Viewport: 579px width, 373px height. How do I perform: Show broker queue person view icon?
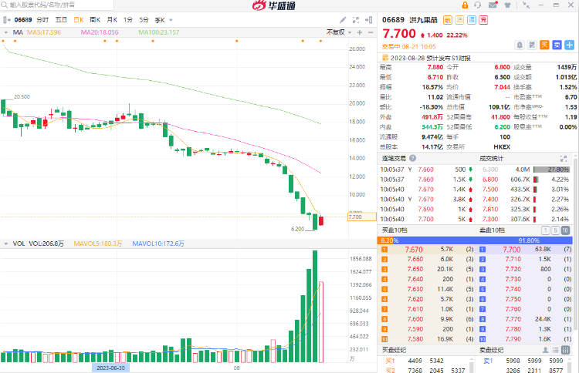(545, 350)
